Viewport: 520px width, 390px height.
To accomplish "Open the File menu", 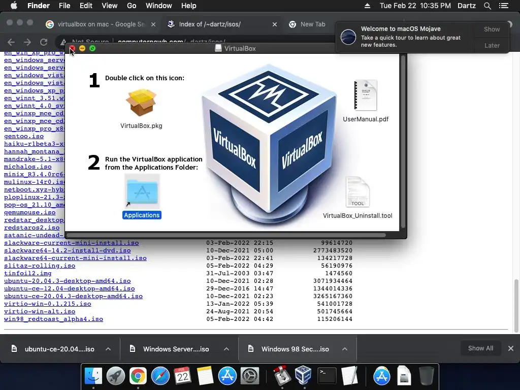I will point(64,6).
